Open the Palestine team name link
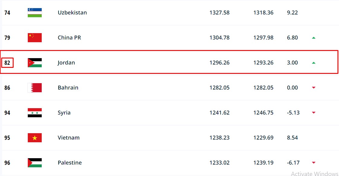The image size is (339, 176). pos(69,163)
